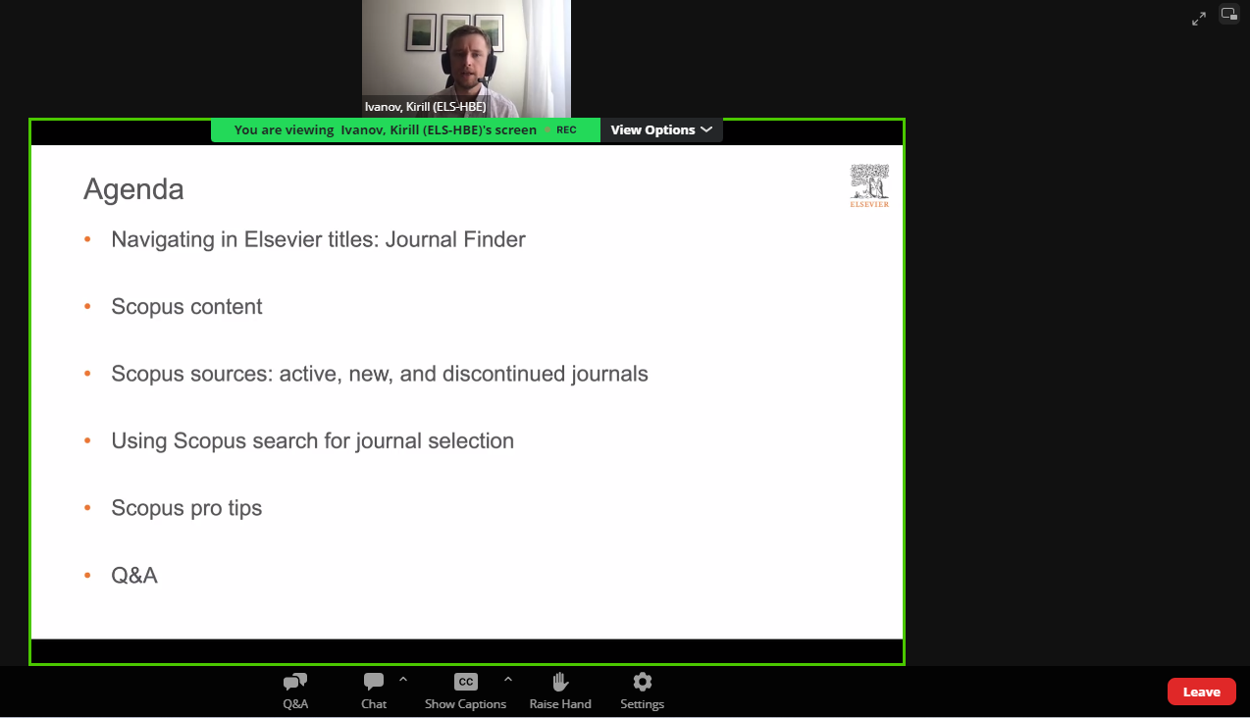This screenshot has width=1250, height=718.
Task: Click 'Using Scopus search for journal selection'
Action: click(x=313, y=441)
